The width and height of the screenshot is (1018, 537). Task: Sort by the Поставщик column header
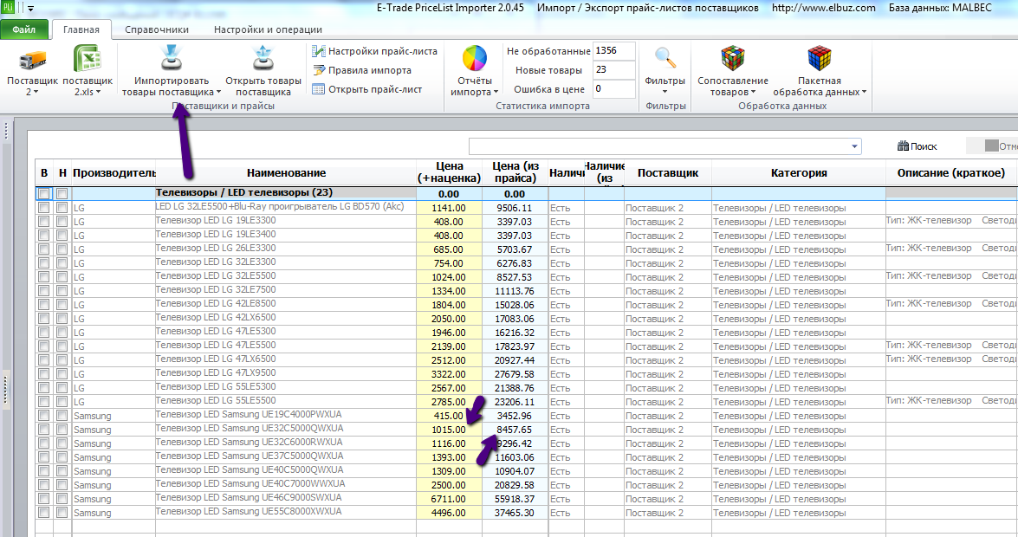click(667, 172)
